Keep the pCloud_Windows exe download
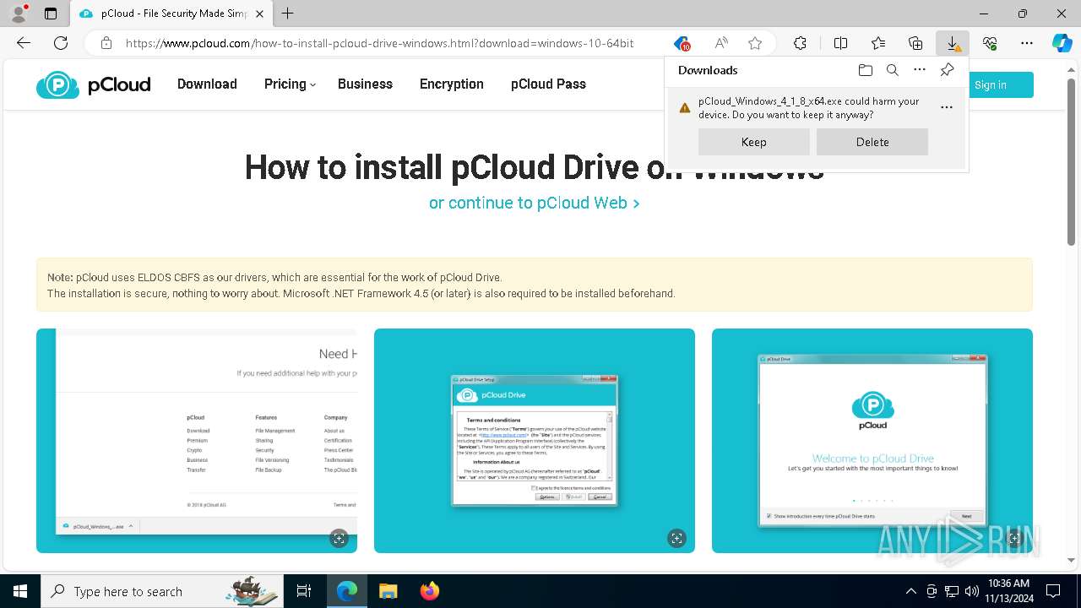Viewport: 1081px width, 608px height. tap(754, 142)
